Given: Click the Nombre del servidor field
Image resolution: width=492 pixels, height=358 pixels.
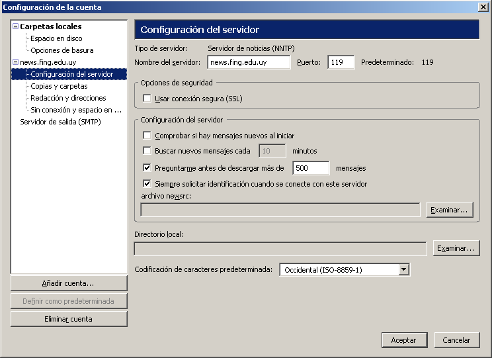Looking at the screenshot, I should click(x=249, y=62).
